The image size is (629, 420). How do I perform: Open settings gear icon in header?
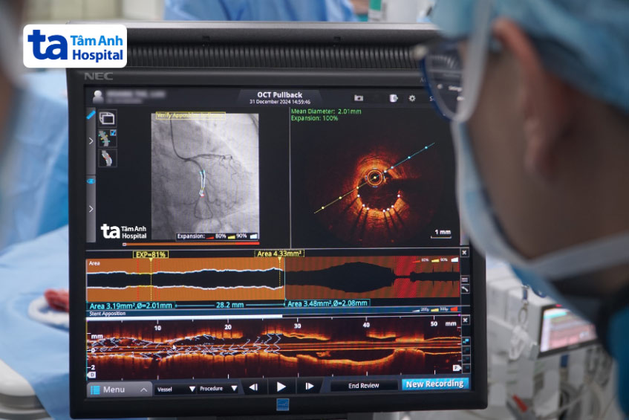412,98
